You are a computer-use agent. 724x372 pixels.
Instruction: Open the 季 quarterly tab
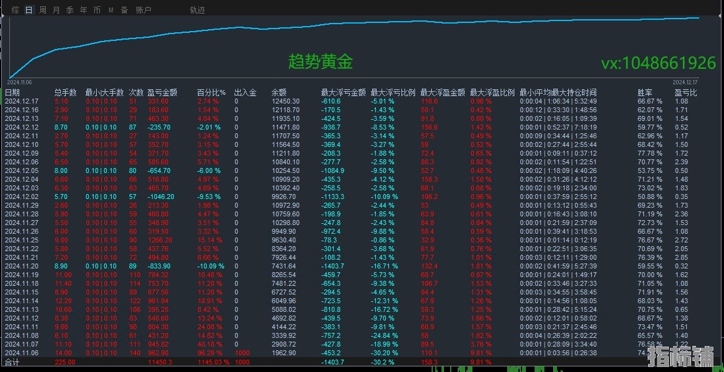point(69,10)
